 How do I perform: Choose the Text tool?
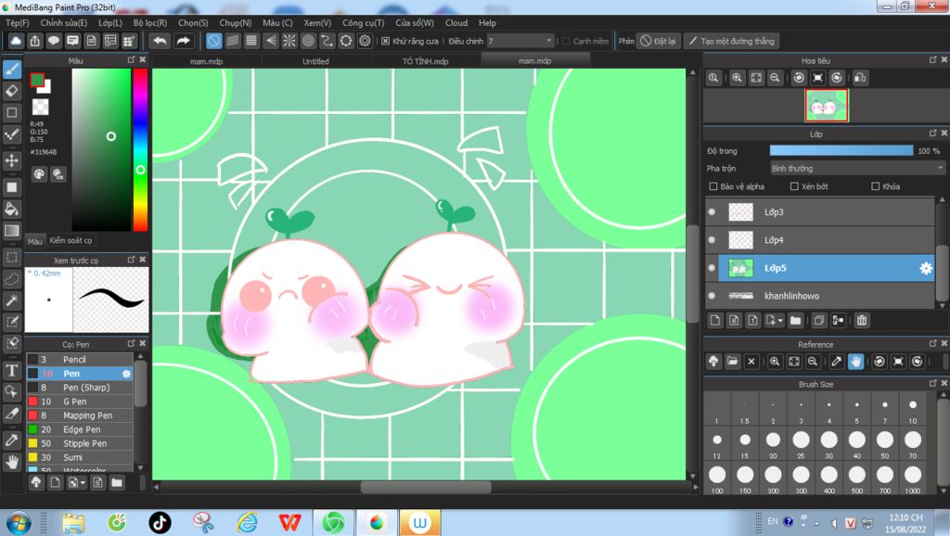[x=12, y=370]
